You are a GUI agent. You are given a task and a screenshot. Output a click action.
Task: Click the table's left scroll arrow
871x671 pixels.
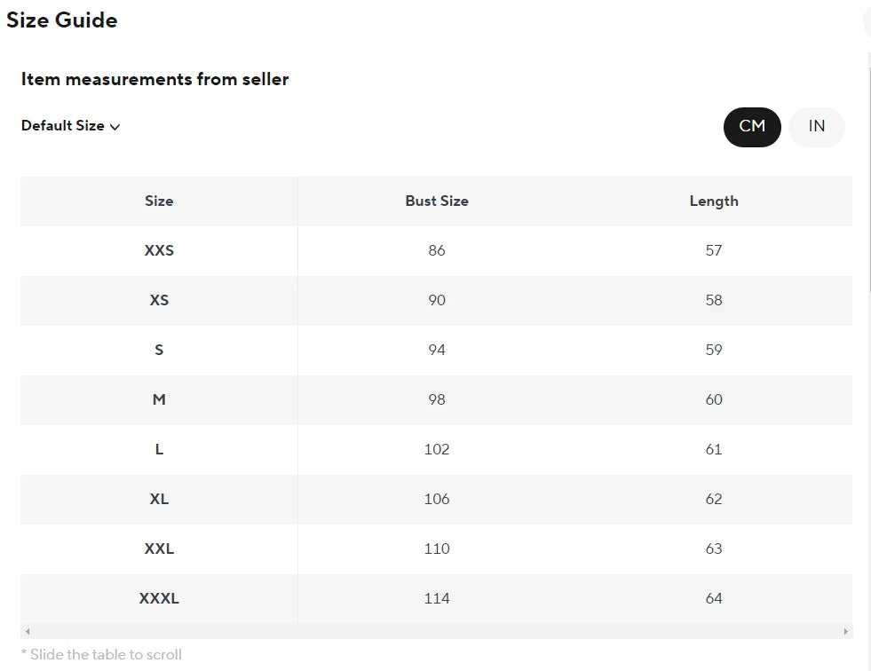(28, 632)
